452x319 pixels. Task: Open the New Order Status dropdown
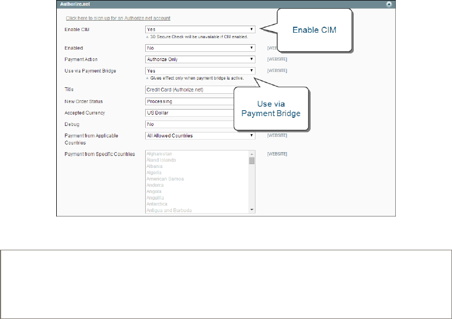[x=189, y=101]
